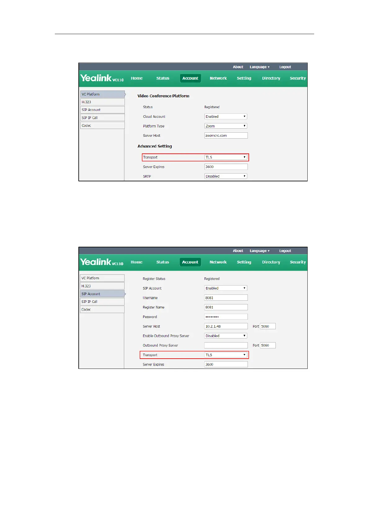Click Logout link in bottom screenshot
The image size is (369, 522).
pyautogui.click(x=285, y=251)
